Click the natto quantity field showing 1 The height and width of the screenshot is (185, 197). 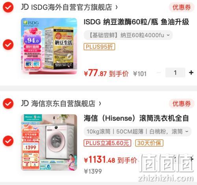[x=175, y=72]
